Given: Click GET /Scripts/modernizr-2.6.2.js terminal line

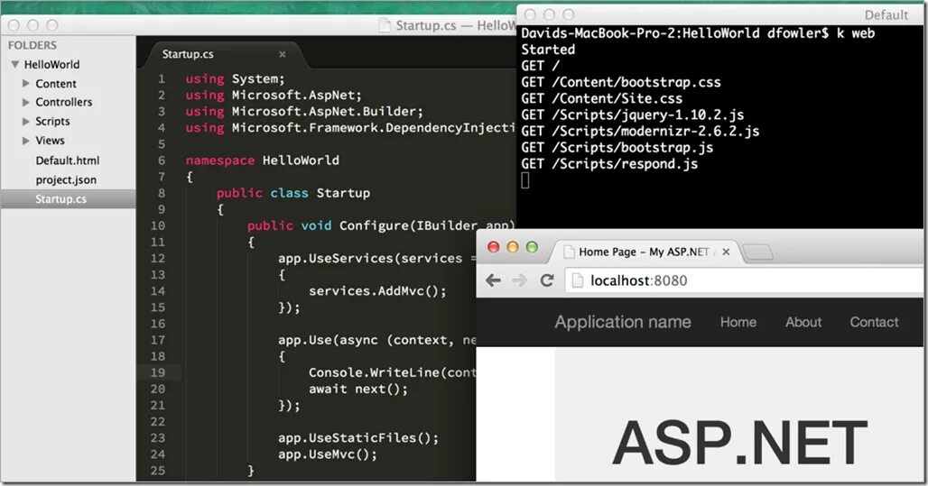Looking at the screenshot, I should (640, 132).
